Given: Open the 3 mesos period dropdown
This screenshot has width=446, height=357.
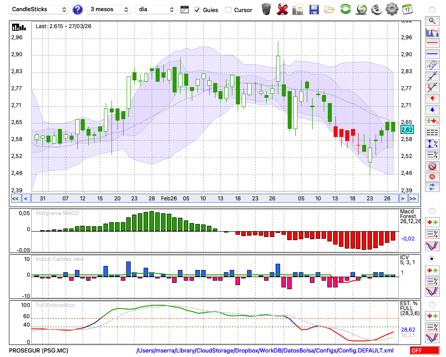Looking at the screenshot, I should tap(109, 9).
